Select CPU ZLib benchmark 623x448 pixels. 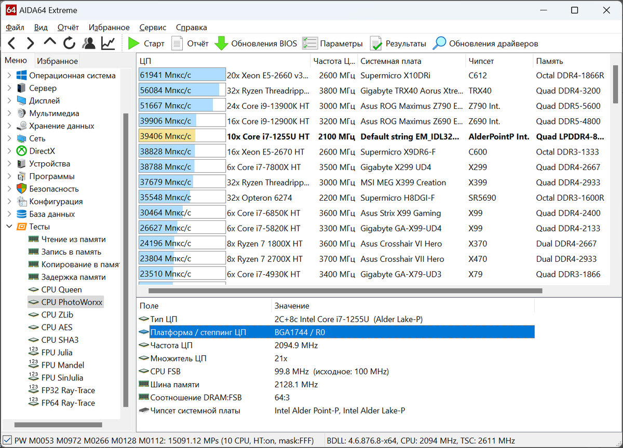(57, 315)
